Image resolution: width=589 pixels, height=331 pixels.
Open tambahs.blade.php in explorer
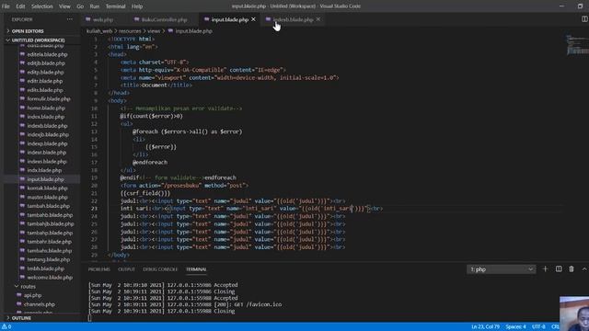click(x=49, y=251)
